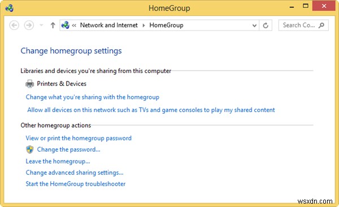
Task: Go back using the Back arrow
Action: tap(14, 25)
